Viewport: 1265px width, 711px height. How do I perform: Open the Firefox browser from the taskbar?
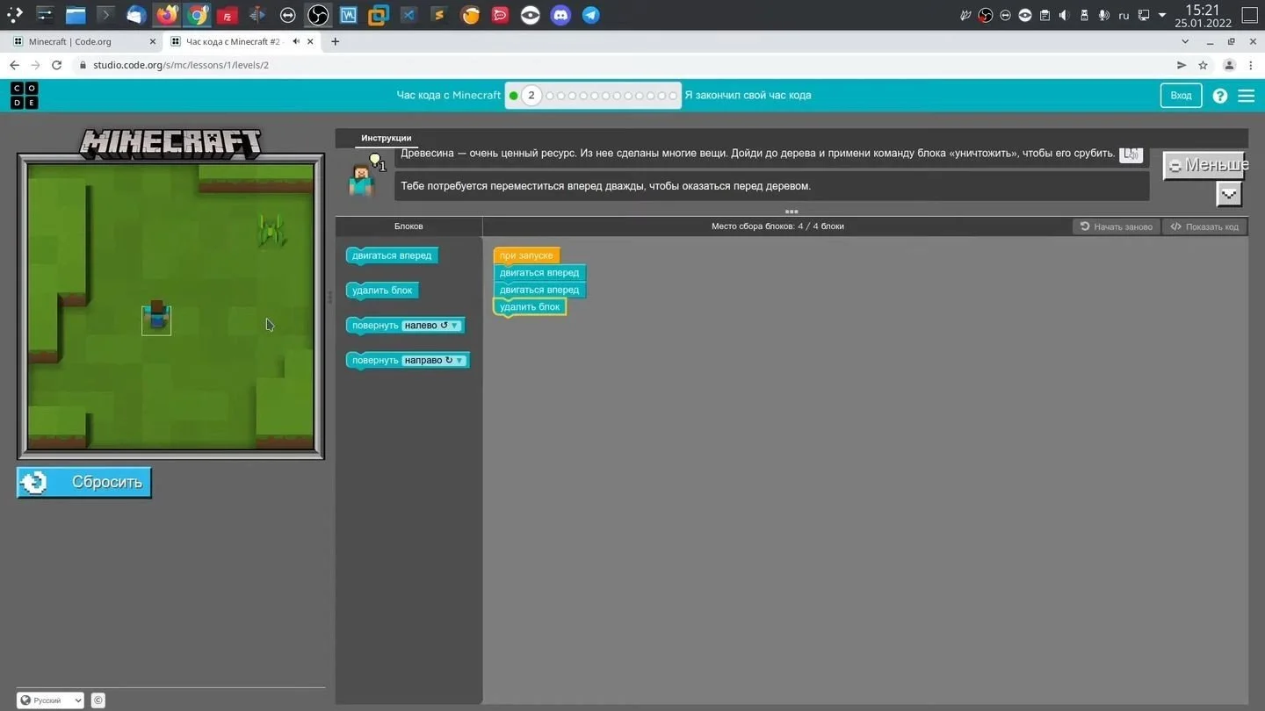(166, 15)
